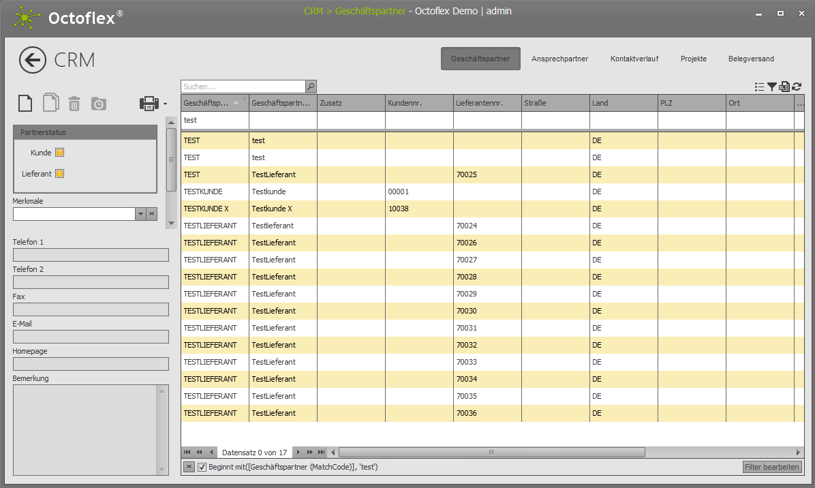The width and height of the screenshot is (815, 488).
Task: Open the Kontaktverlauf tab
Action: [x=634, y=59]
